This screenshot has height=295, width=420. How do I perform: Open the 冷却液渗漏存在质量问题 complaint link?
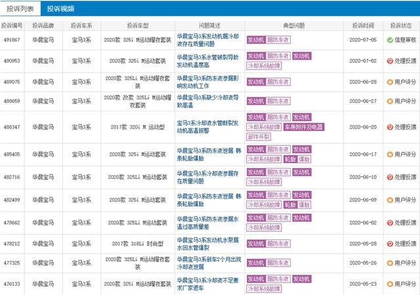(208, 177)
